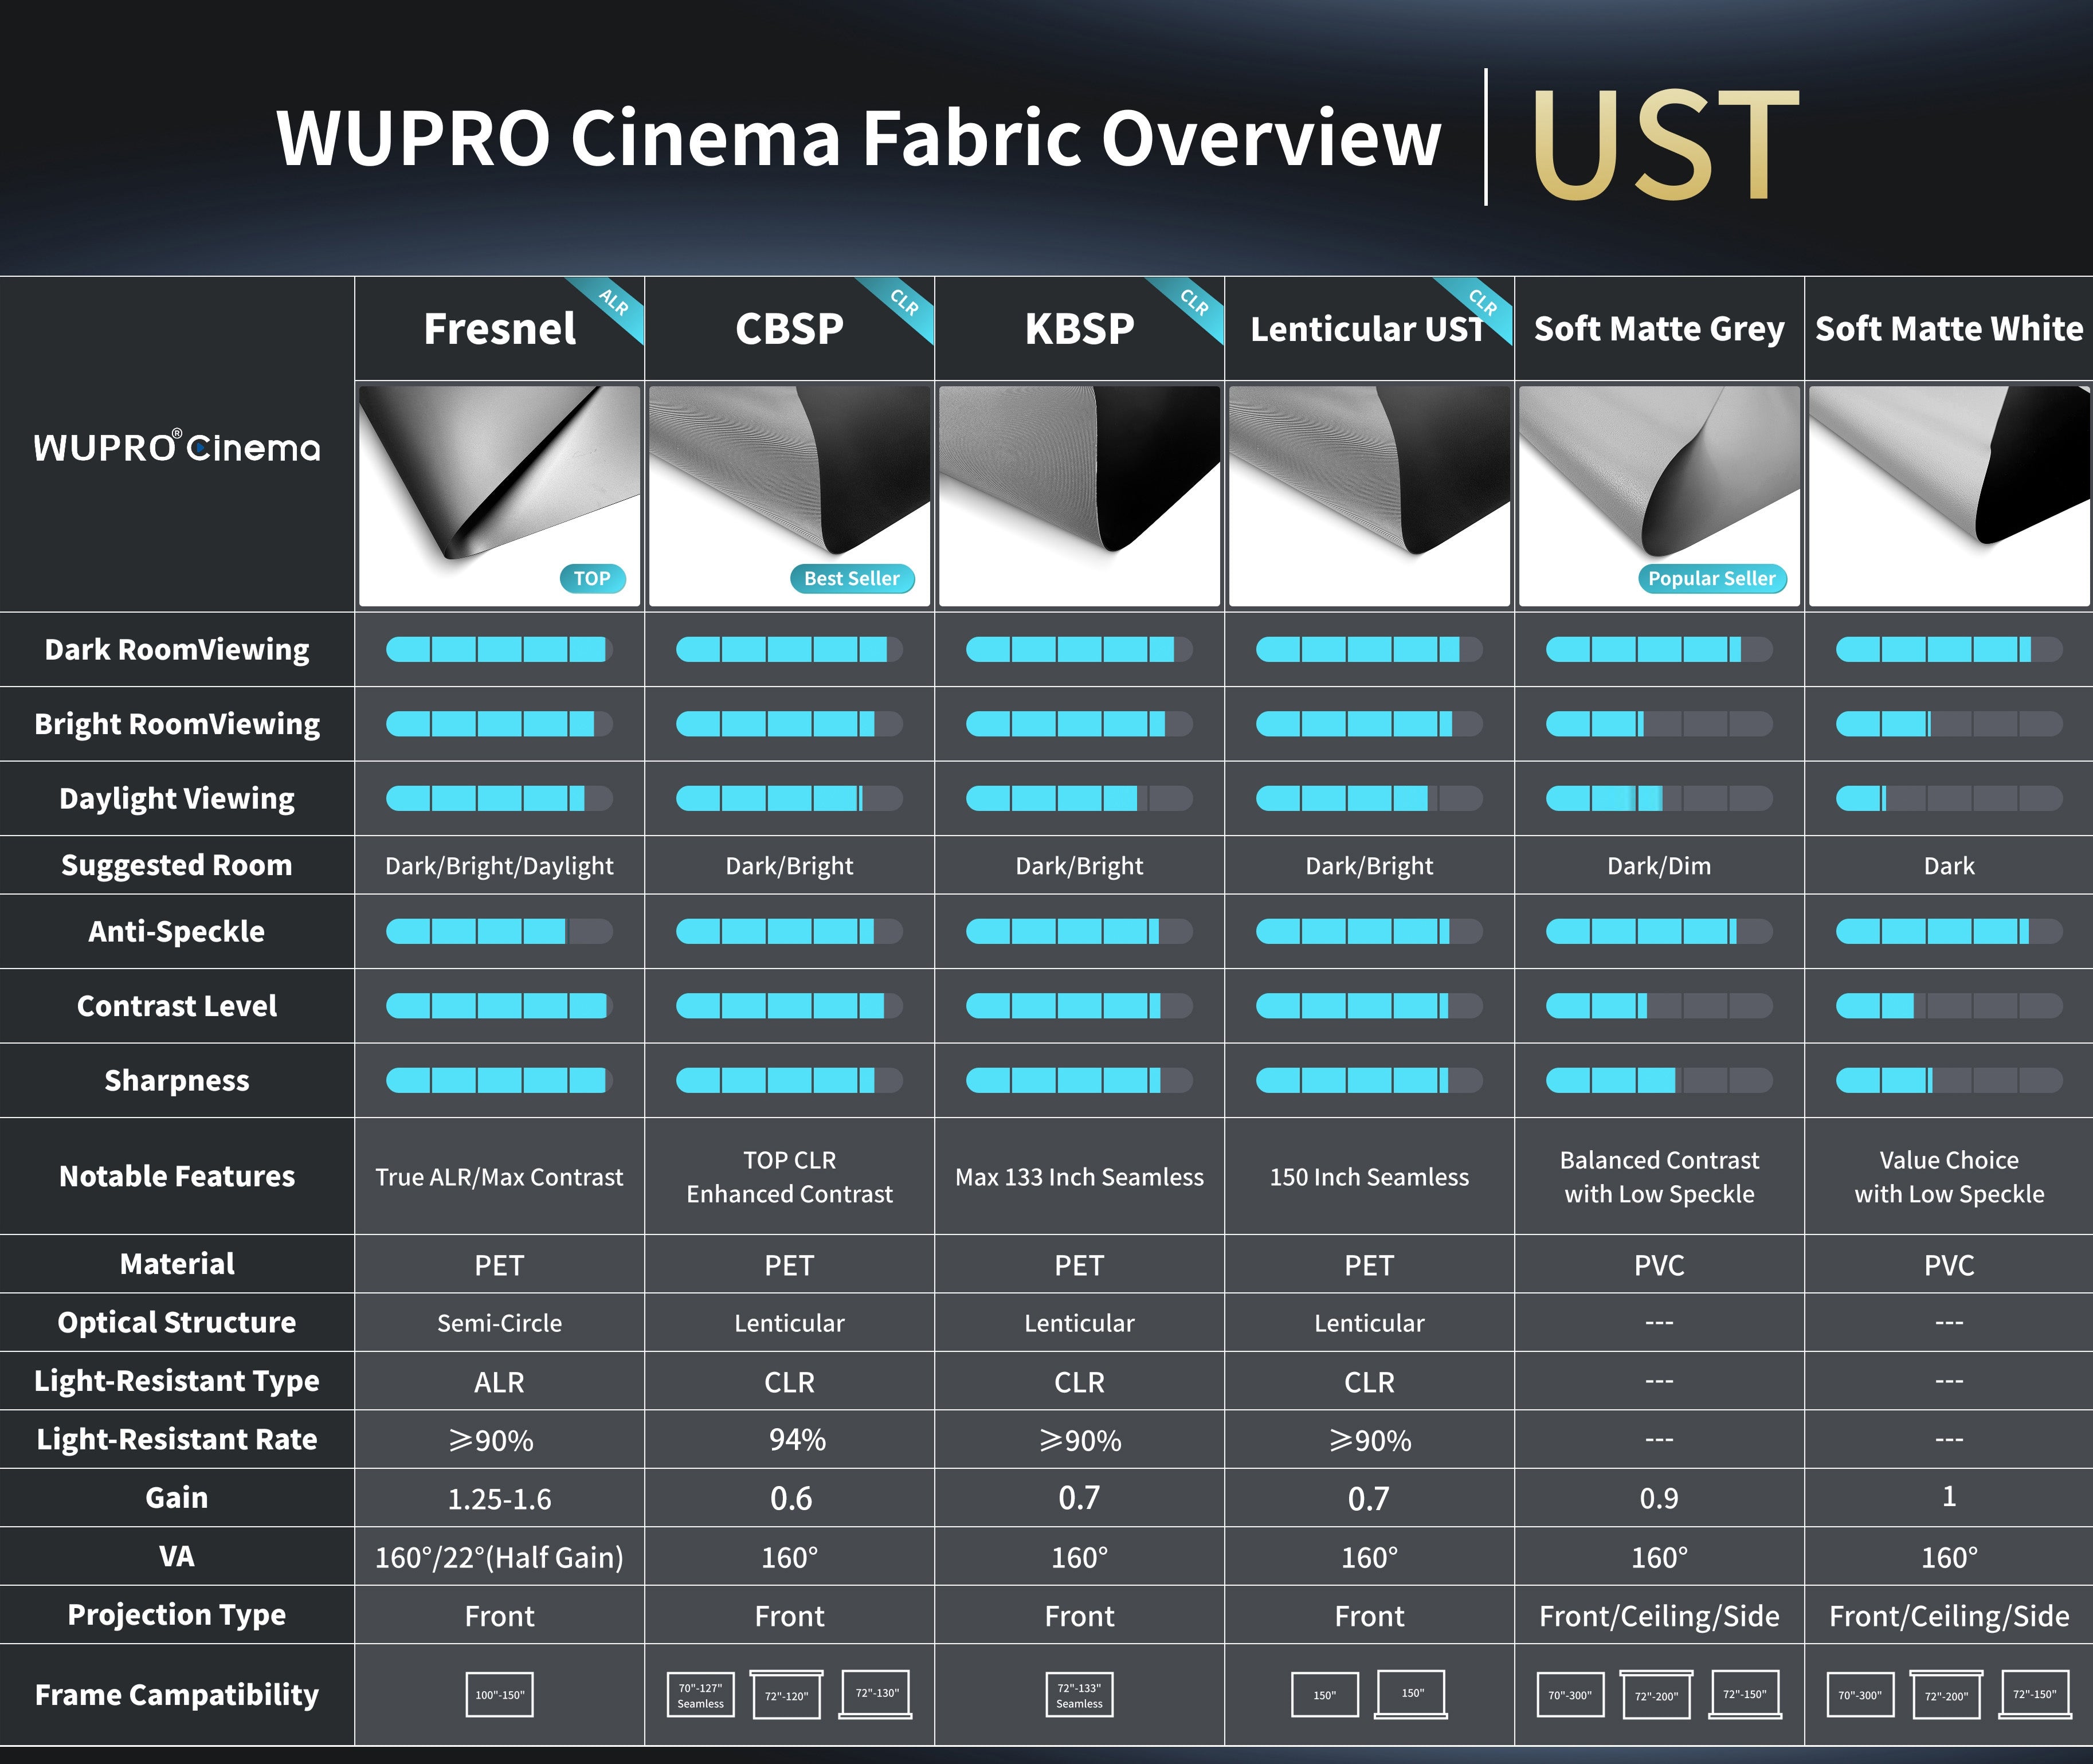
Task: Click the 1.25-1.6 gain value
Action: click(499, 1499)
